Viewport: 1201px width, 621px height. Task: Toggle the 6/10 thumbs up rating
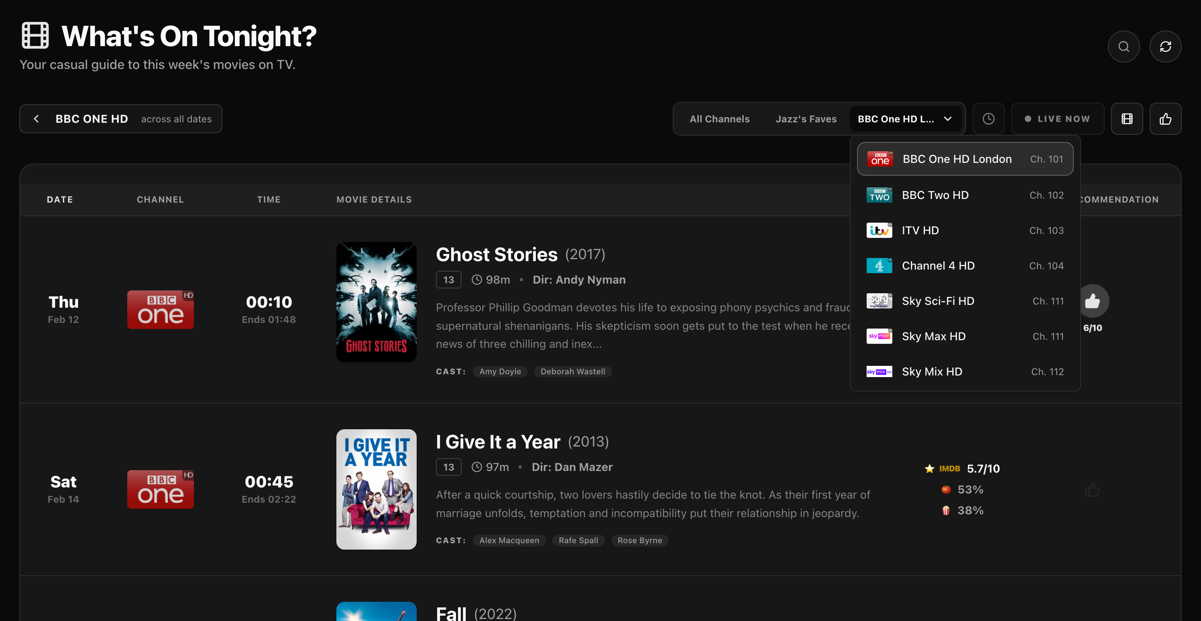click(x=1093, y=300)
